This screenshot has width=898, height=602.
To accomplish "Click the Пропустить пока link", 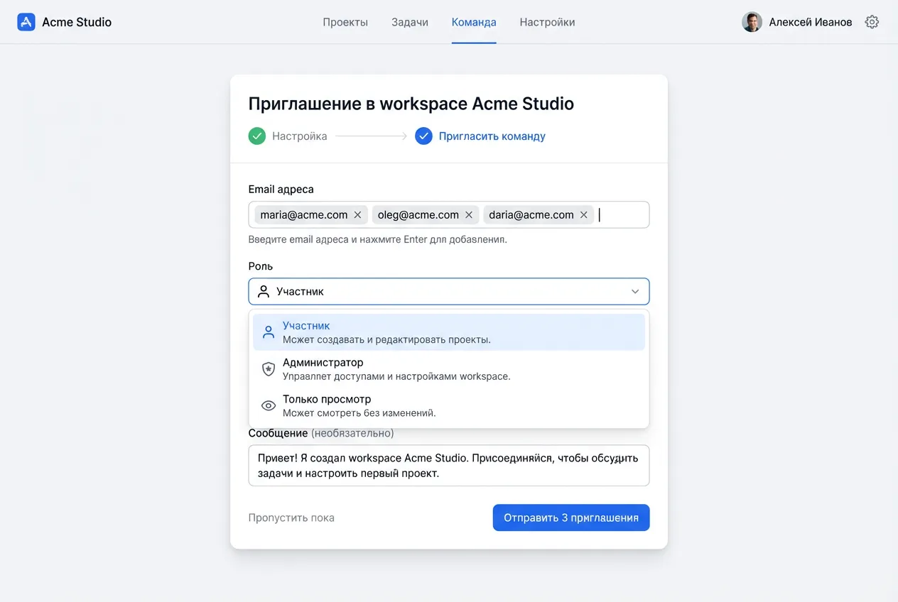I will pyautogui.click(x=291, y=518).
